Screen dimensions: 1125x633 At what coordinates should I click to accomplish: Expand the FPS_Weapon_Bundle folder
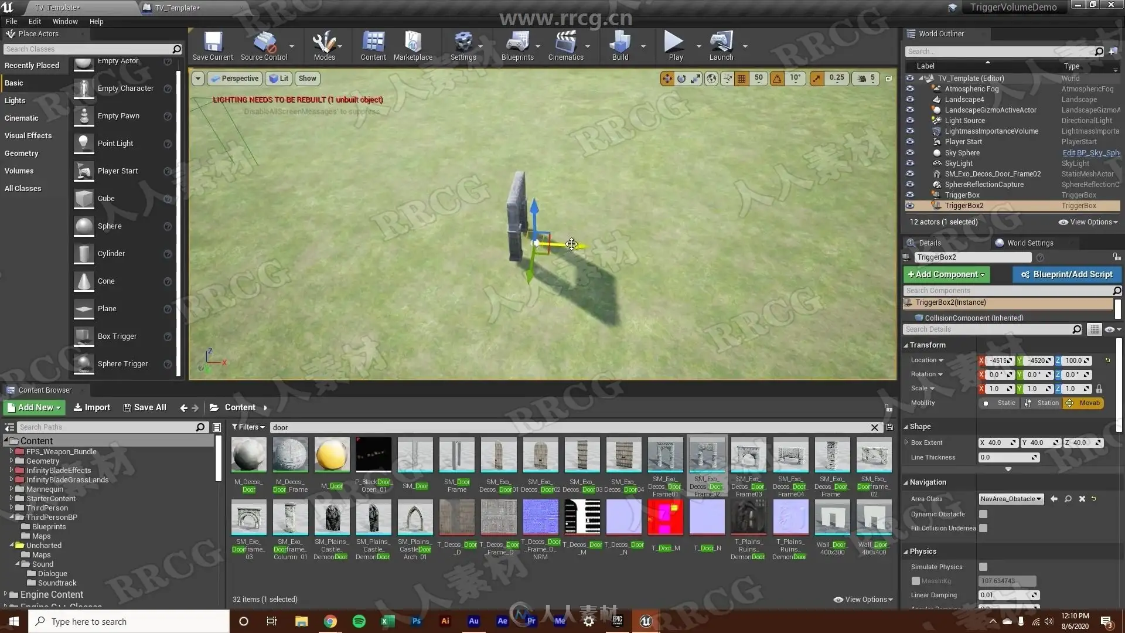[x=11, y=452]
